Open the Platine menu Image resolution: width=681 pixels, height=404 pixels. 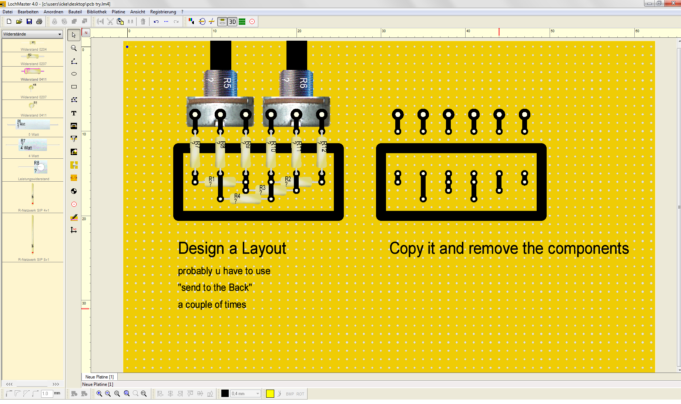click(118, 12)
